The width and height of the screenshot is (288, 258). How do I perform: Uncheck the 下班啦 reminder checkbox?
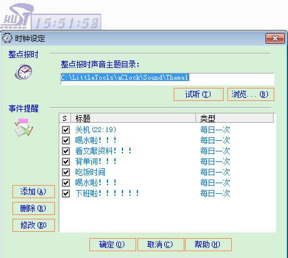66,193
